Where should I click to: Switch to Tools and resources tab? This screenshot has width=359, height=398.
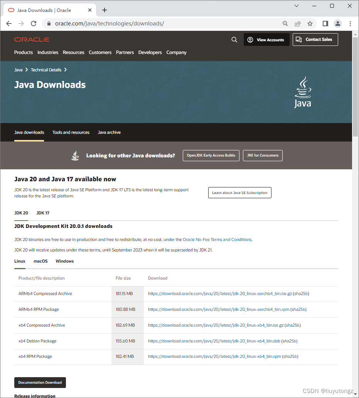(x=71, y=132)
